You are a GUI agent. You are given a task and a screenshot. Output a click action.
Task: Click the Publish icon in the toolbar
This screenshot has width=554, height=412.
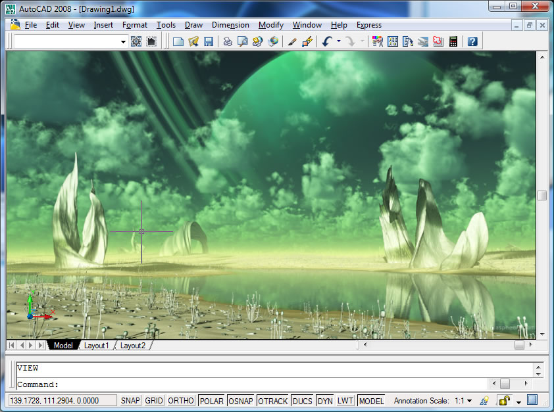(257, 41)
